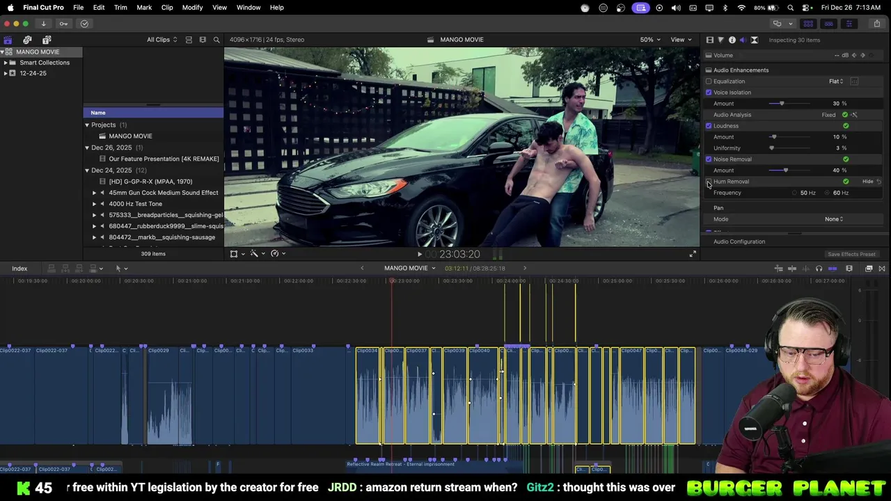Open the Equalization Flat preset dropdown
This screenshot has width=891, height=501.
pos(836,81)
